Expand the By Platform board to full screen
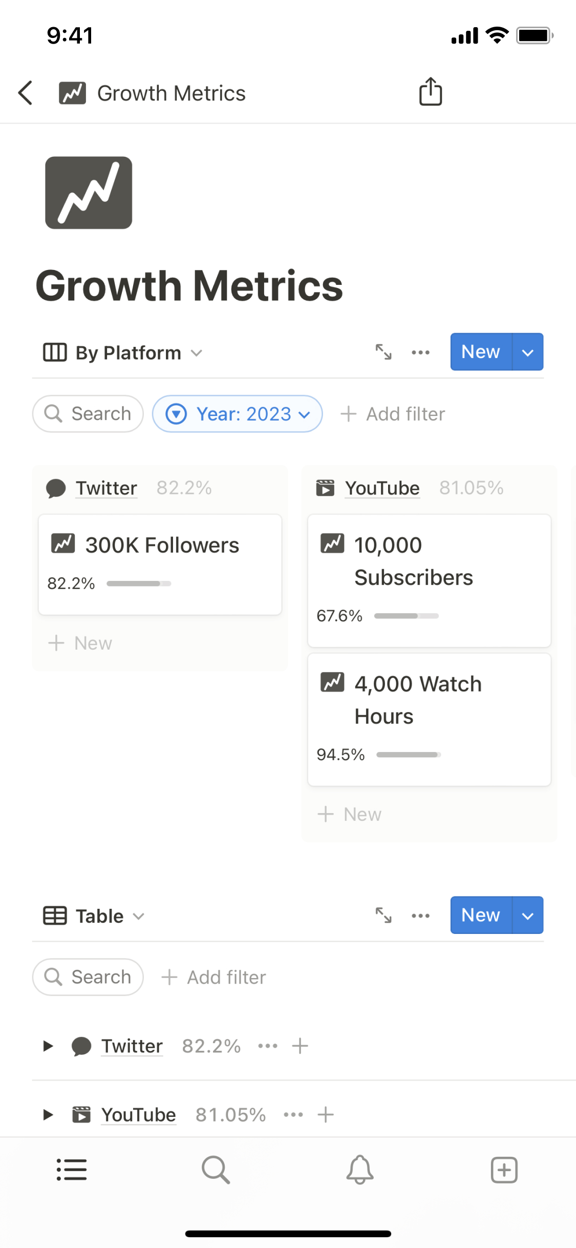This screenshot has width=576, height=1248. [x=383, y=352]
